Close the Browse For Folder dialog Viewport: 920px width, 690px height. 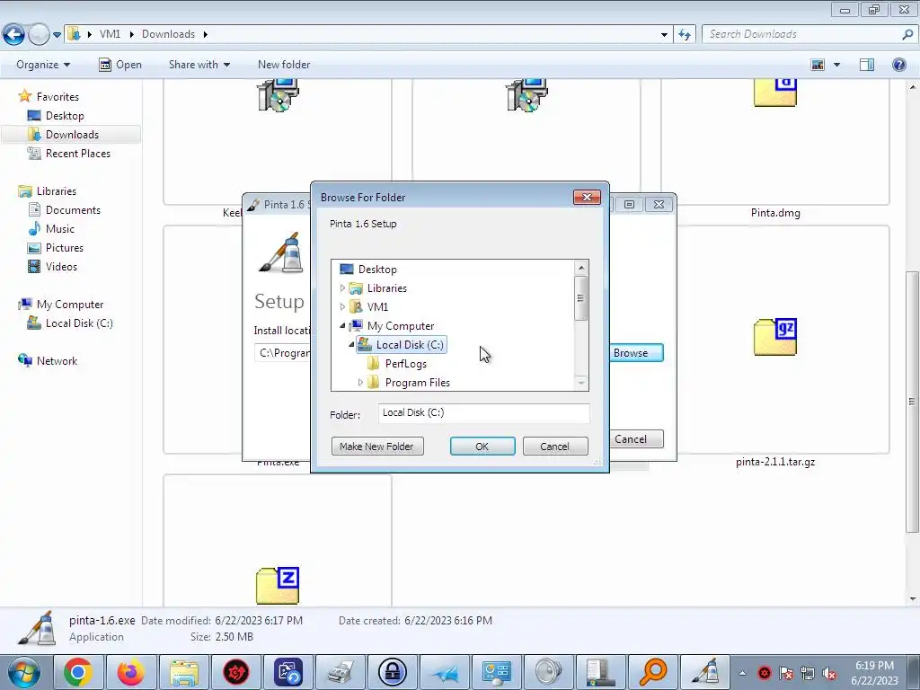tap(587, 197)
